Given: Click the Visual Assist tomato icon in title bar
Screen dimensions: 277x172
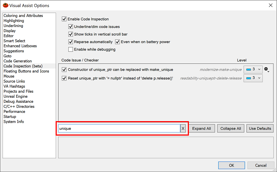Looking at the screenshot, I should coord(5,5).
